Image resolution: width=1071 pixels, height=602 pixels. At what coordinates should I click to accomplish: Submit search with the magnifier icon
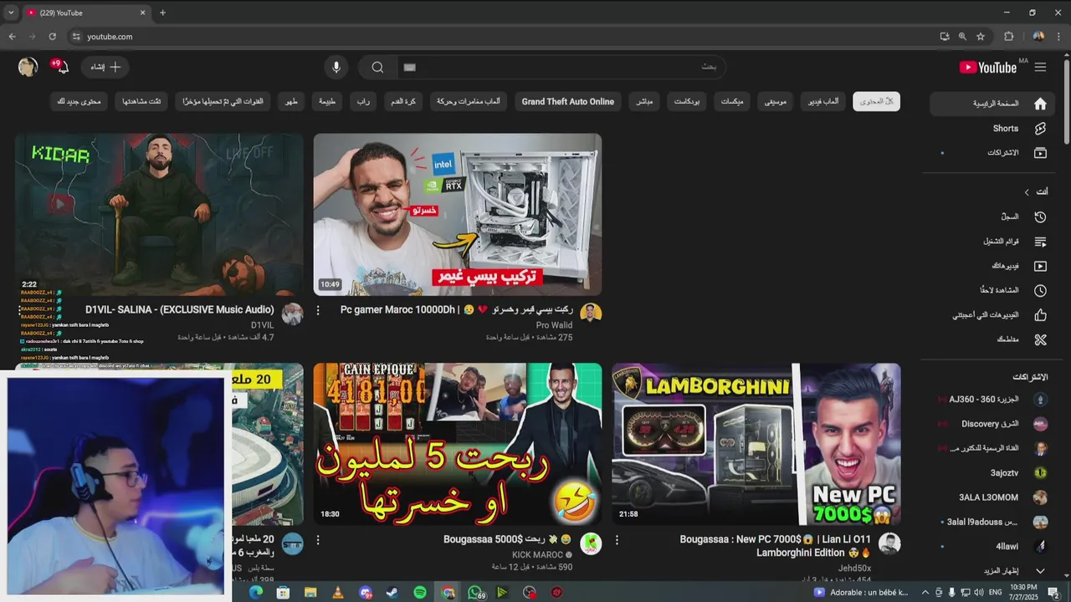tap(378, 67)
